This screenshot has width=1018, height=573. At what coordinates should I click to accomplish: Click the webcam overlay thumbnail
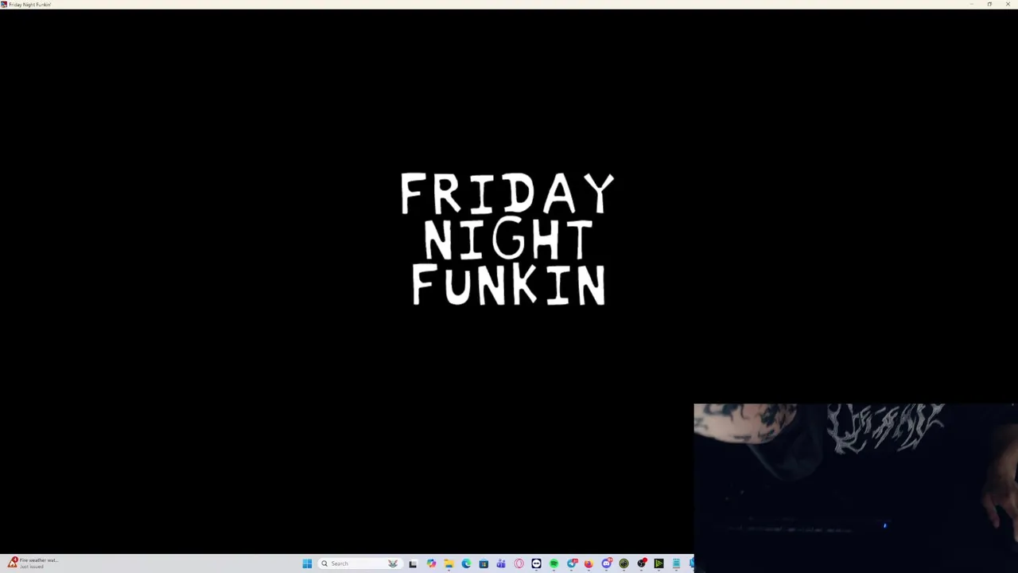856,488
